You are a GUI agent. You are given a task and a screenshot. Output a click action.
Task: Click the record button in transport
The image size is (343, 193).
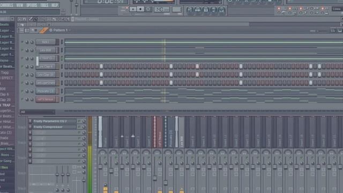(148, 9)
